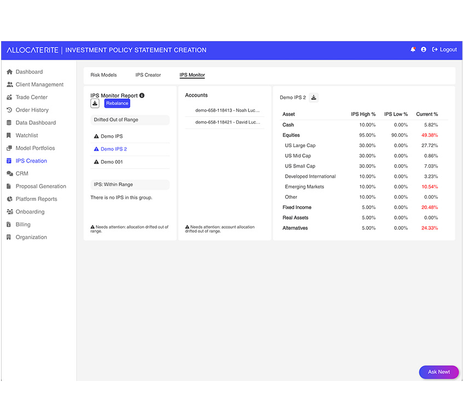Click the download icon under IPS Monitor Report
Viewport: 463px width, 410px height.
click(x=95, y=103)
